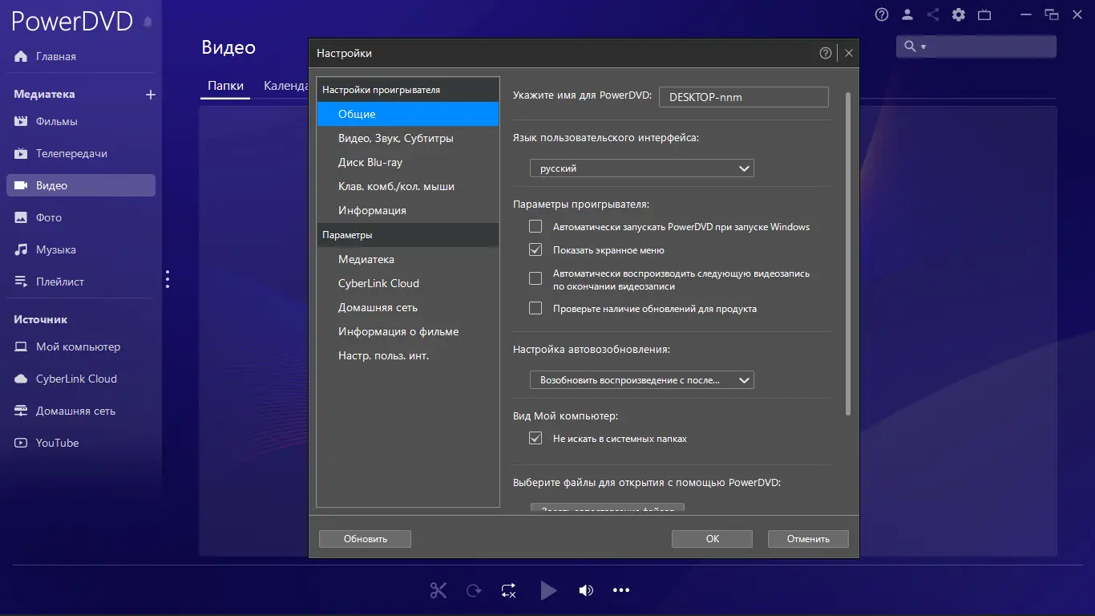Click the search magnifier icon
Viewport: 1095px width, 616px height.
click(x=910, y=47)
